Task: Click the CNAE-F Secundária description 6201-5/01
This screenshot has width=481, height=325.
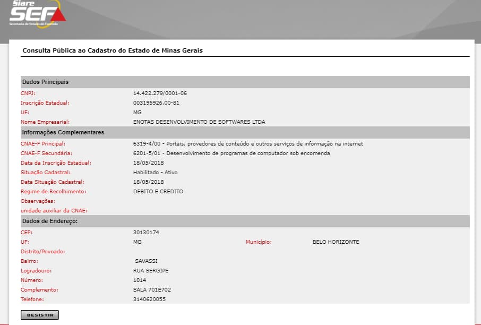Action: [x=231, y=153]
